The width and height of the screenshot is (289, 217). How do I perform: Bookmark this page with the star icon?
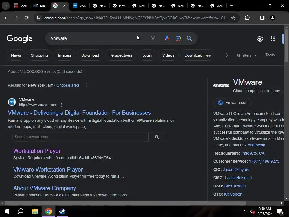point(233,18)
